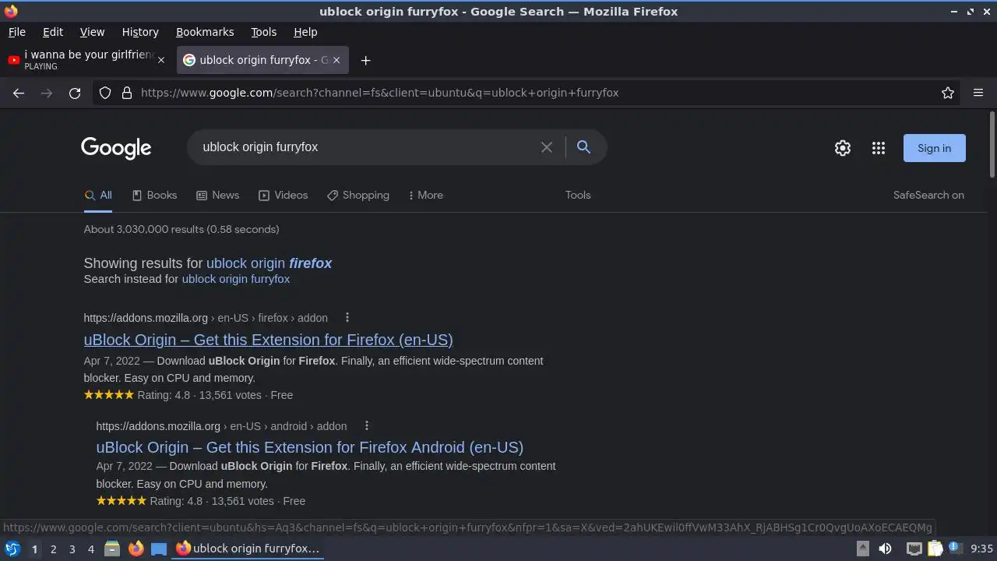This screenshot has width=997, height=561.
Task: Switch to News results
Action: tap(217, 196)
